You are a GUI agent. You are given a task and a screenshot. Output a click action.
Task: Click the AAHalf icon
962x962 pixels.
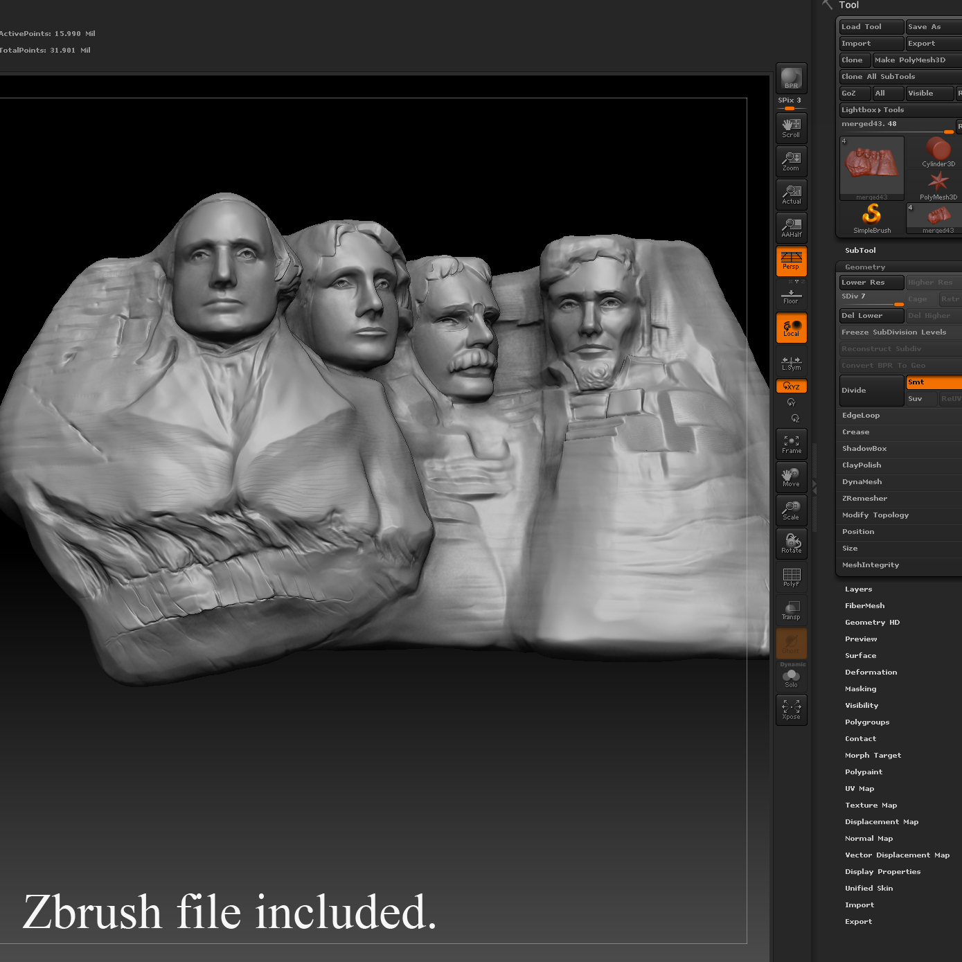791,228
